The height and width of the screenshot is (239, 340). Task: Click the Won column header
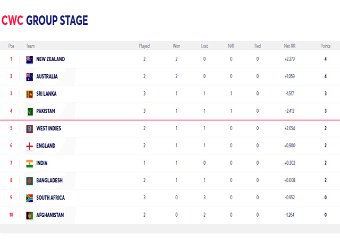pos(176,46)
